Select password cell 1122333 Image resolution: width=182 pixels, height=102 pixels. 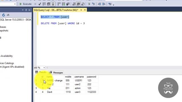92,92
